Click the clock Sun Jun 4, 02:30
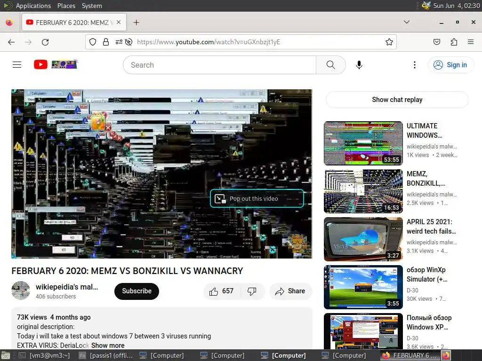 pyautogui.click(x=457, y=6)
